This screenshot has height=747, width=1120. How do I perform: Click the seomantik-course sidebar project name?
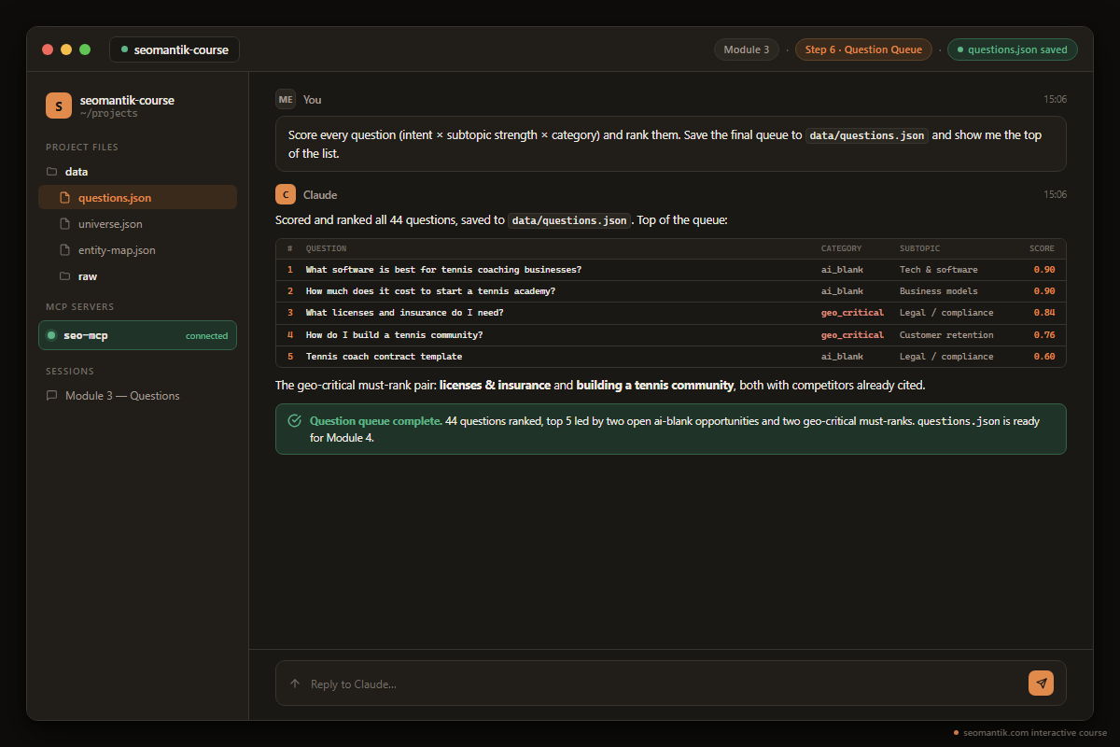[x=127, y=100]
